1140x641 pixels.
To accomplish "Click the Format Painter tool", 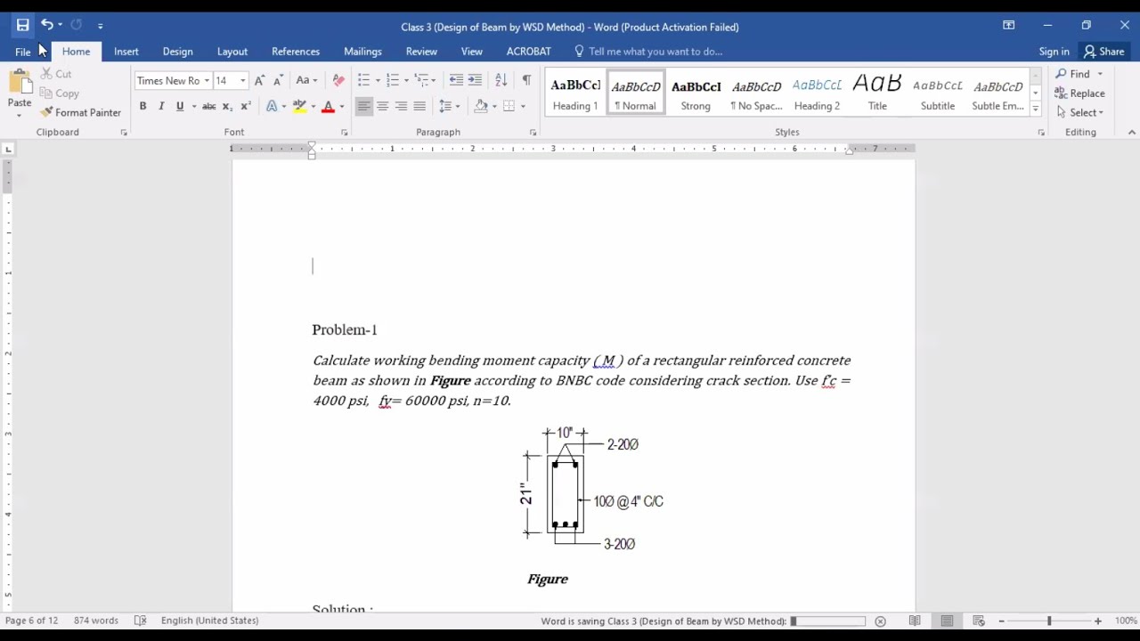I will [x=80, y=112].
